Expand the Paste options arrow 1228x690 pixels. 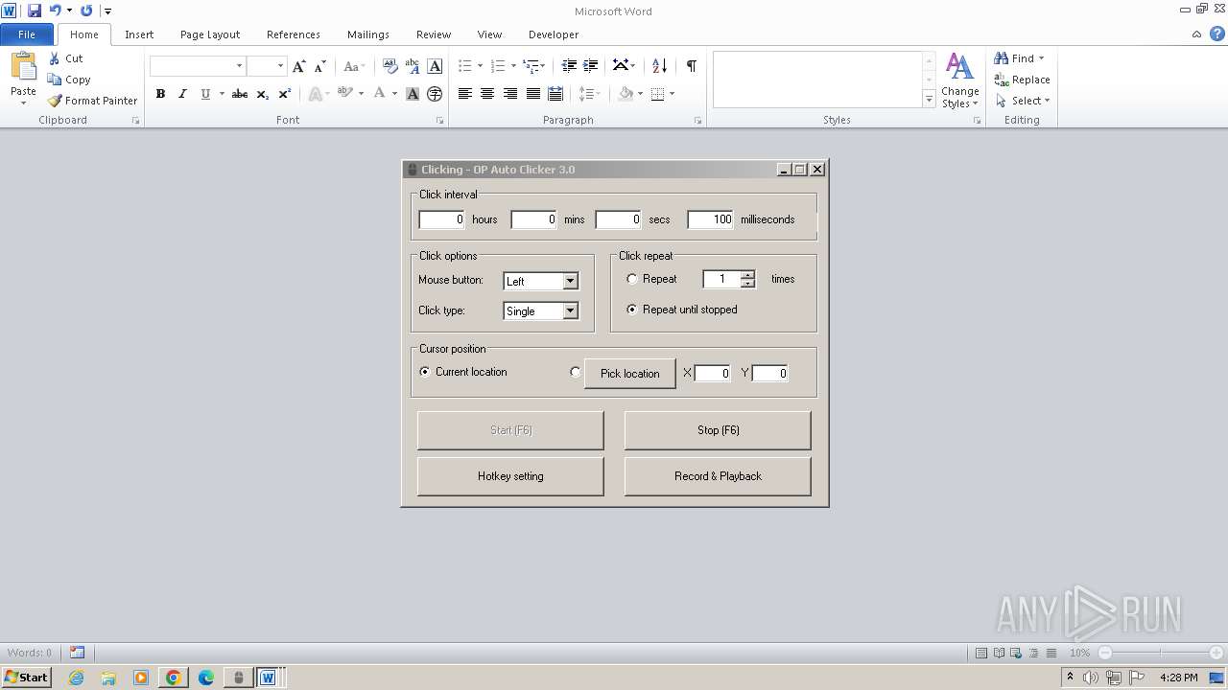pyautogui.click(x=23, y=103)
